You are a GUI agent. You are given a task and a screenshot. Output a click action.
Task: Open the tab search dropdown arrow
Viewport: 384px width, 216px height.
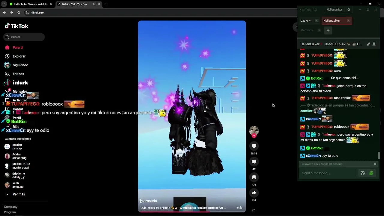4,4
